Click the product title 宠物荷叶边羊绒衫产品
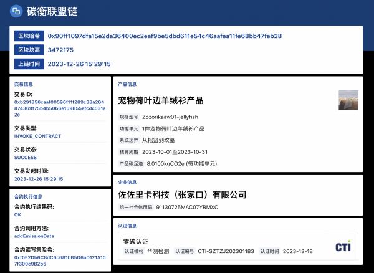 tap(161, 100)
